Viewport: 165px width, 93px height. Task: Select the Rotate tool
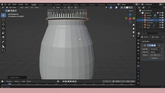3,29
